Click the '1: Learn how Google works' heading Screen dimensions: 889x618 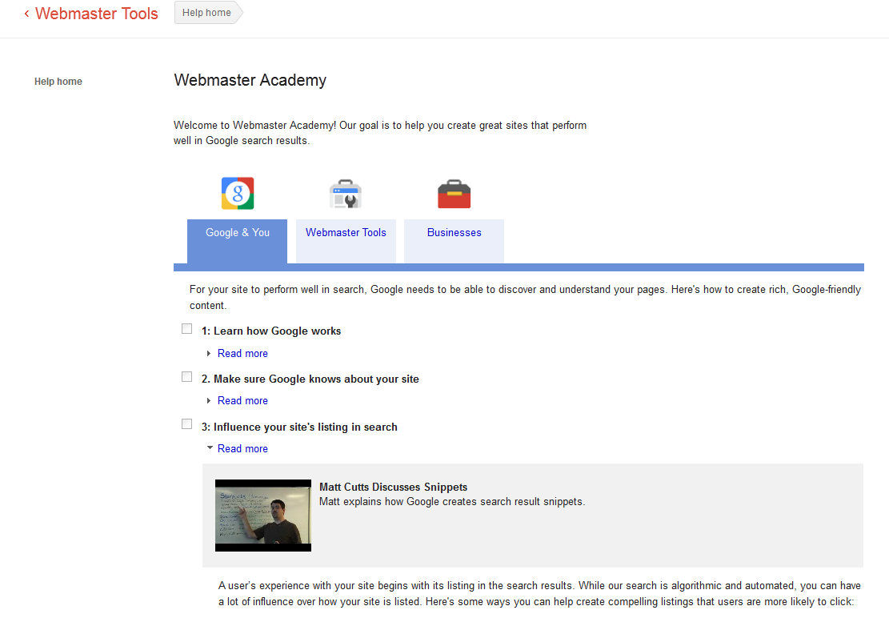click(x=271, y=331)
